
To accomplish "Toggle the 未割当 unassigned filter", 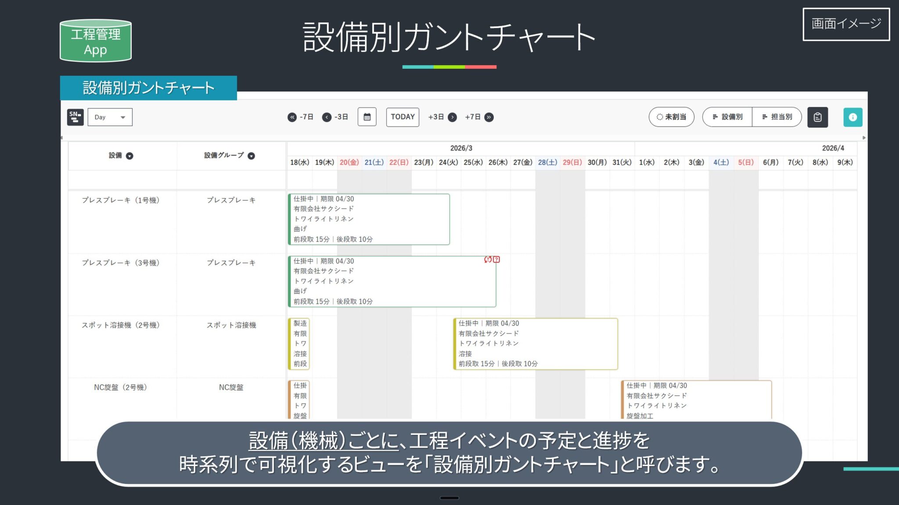I will click(671, 117).
